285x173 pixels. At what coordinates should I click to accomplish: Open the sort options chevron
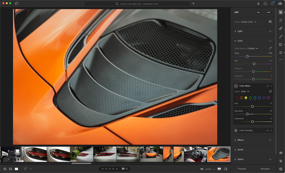(30, 169)
